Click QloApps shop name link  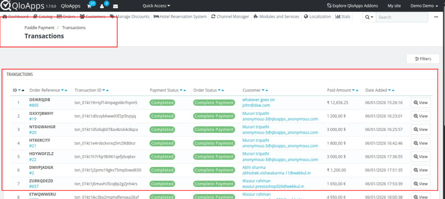click(x=71, y=6)
